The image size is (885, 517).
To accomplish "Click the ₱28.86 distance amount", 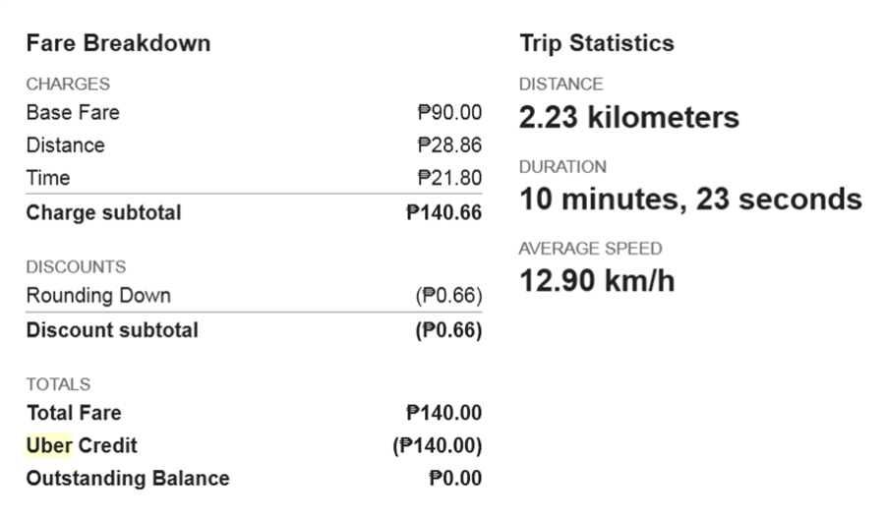I will pyautogui.click(x=449, y=145).
